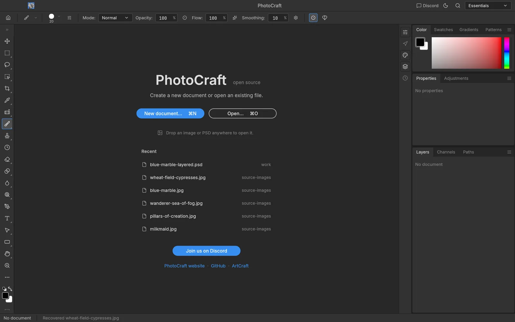The width and height of the screenshot is (515, 322).
Task: Select the Move tool
Action: tap(7, 41)
